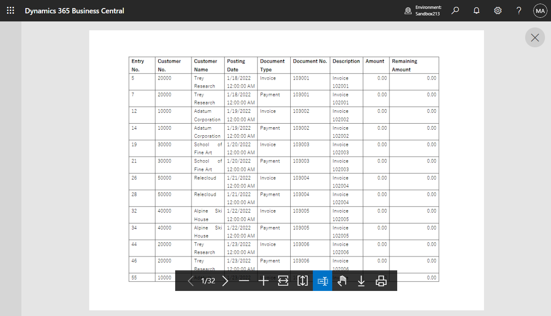551x316 pixels.
Task: Click the zoom out icon
Action: pyautogui.click(x=244, y=281)
